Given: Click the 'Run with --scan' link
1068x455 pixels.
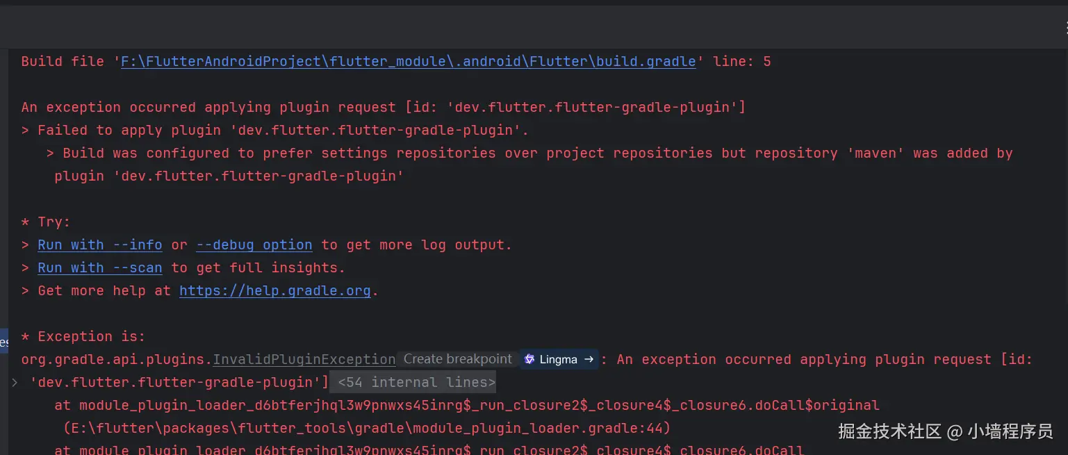Looking at the screenshot, I should coord(100,267).
